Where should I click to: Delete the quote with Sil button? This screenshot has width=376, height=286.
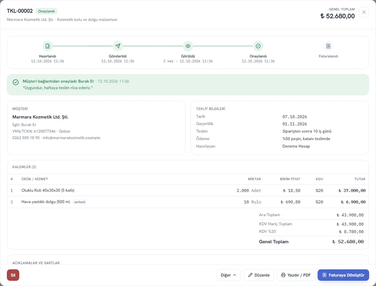click(13, 275)
